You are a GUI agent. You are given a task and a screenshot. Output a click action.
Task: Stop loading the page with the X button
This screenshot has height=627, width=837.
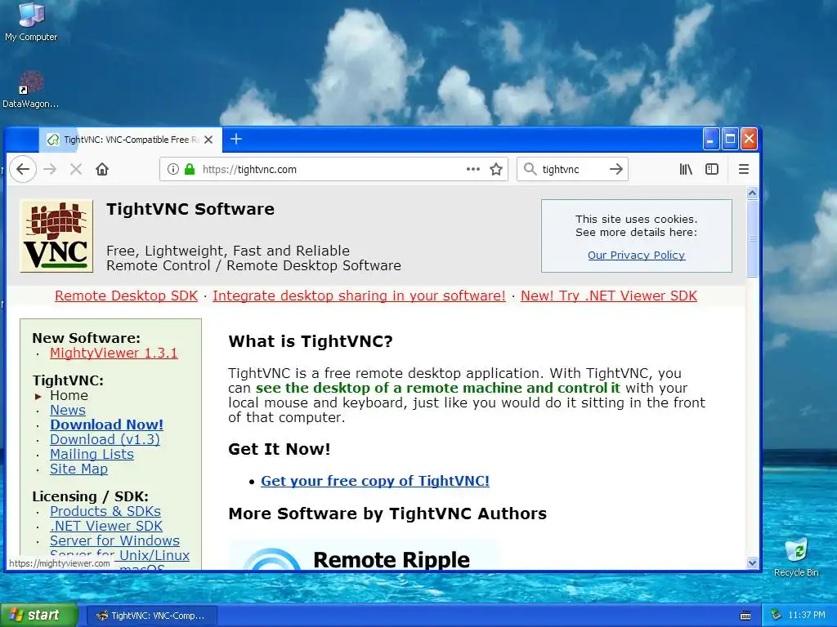coord(76,169)
